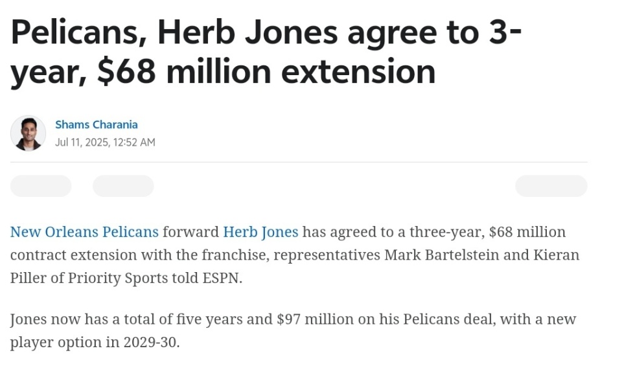Click the $97 million figure in second paragraph

(x=315, y=319)
